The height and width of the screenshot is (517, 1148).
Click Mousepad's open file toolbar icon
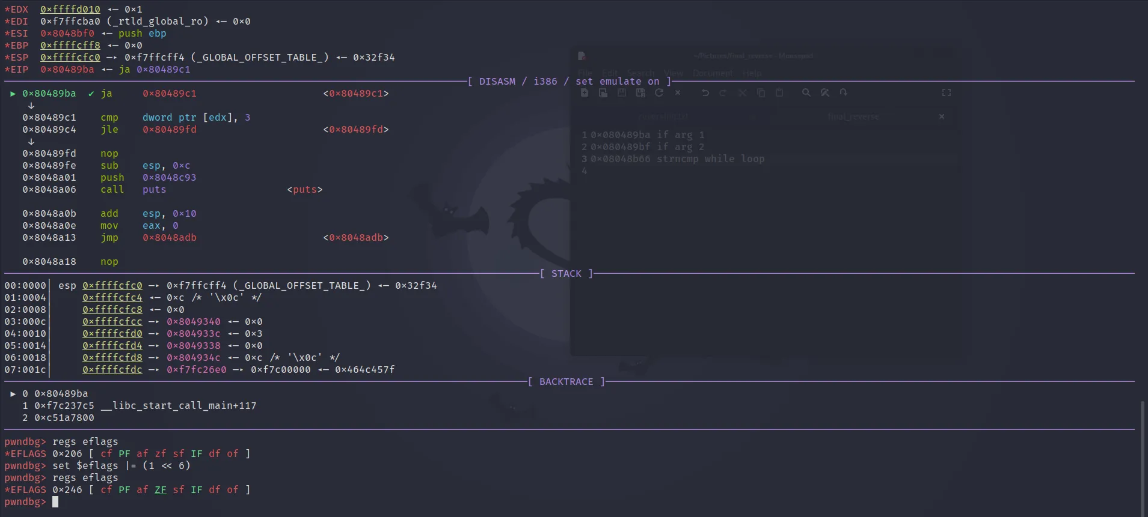point(603,92)
